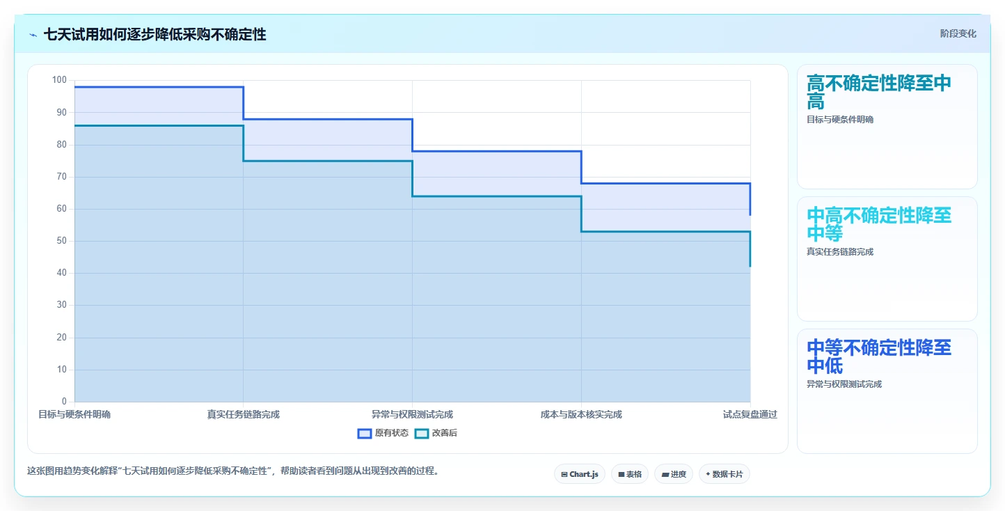Click the 阶段变化 label in header

(958, 33)
